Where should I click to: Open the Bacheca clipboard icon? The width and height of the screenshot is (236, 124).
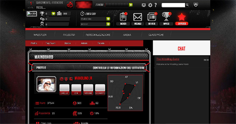[123, 17]
